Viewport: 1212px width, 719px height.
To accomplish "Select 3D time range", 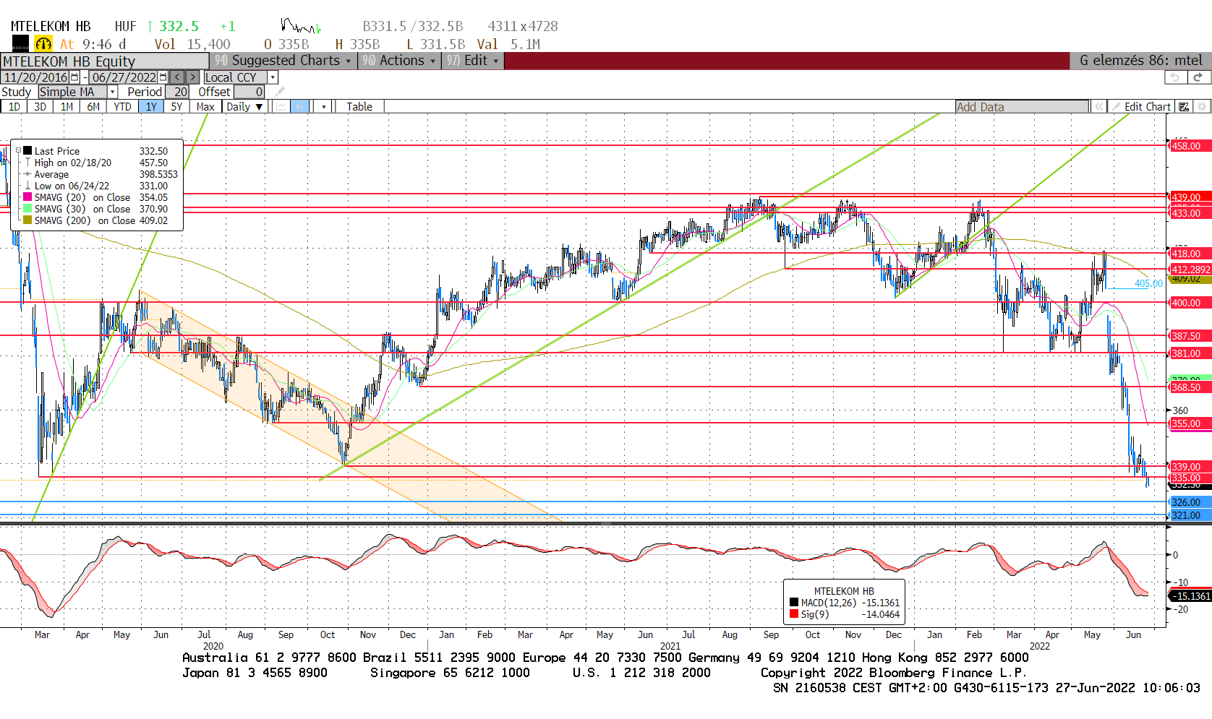I will (40, 107).
